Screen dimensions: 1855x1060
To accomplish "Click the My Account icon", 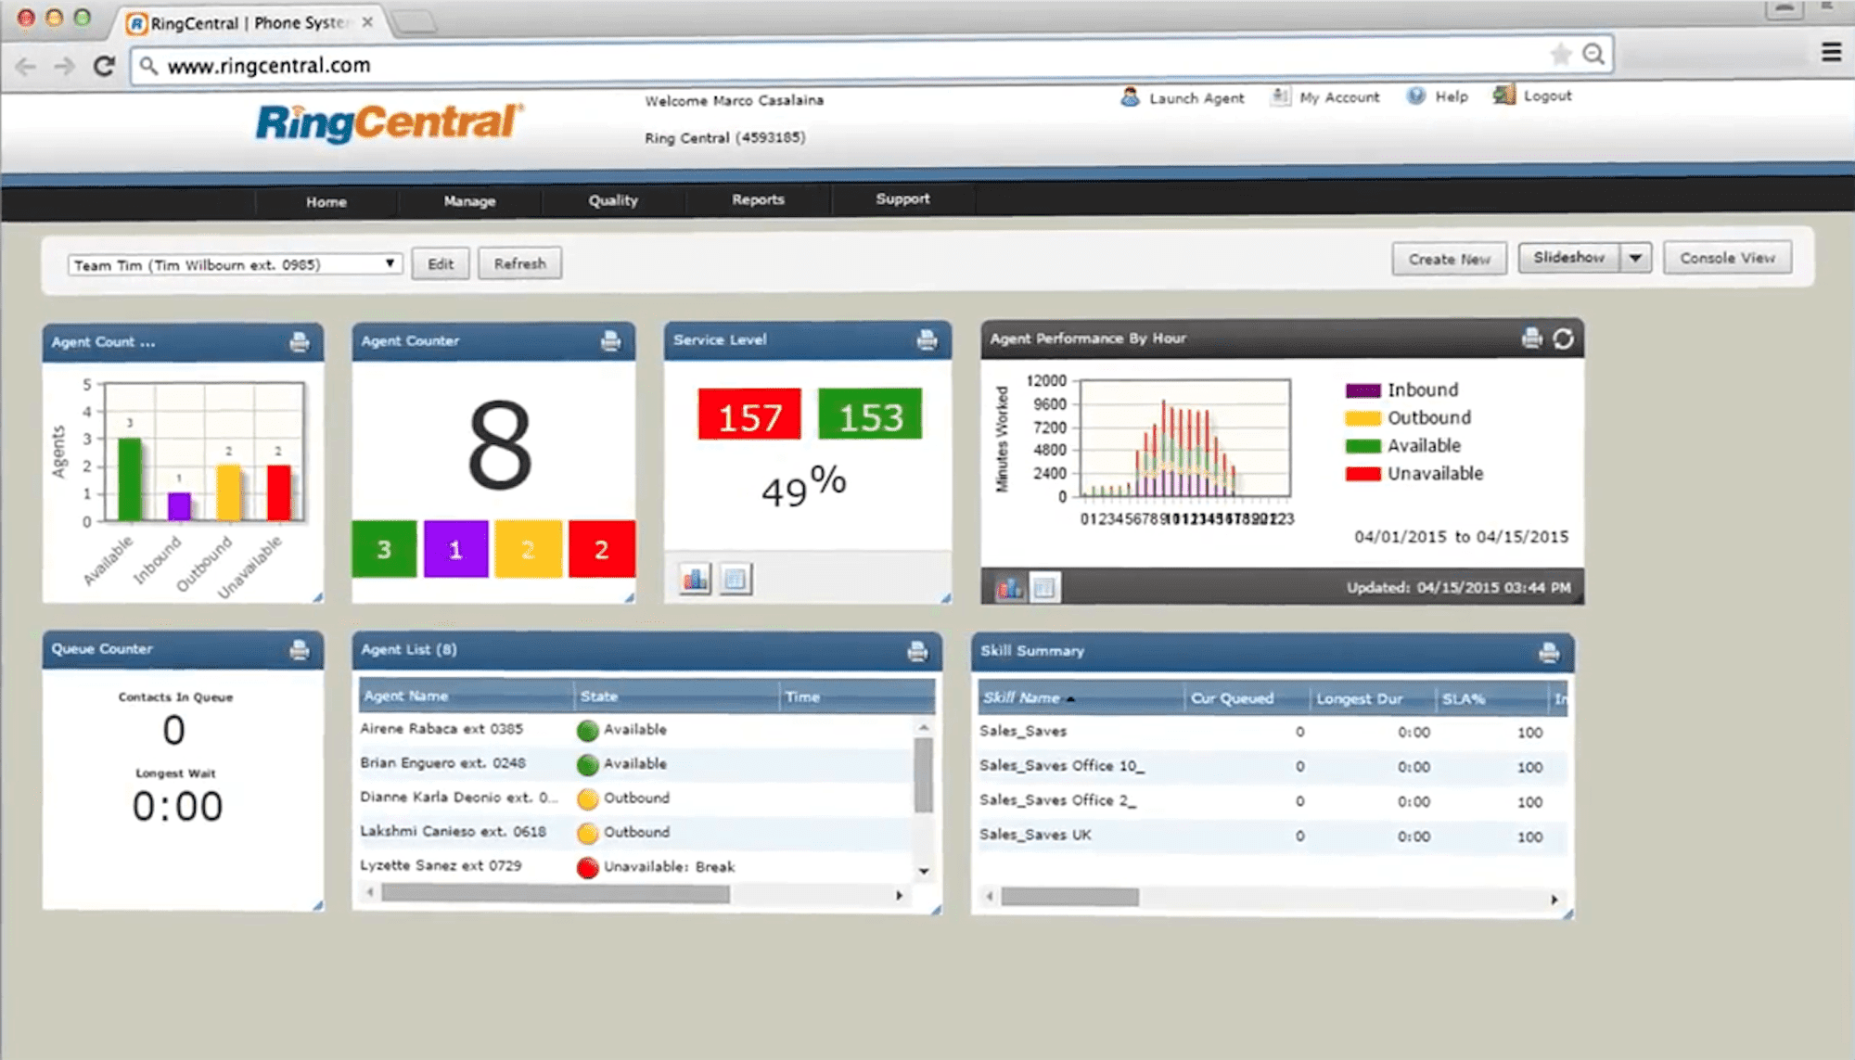I will [1280, 96].
